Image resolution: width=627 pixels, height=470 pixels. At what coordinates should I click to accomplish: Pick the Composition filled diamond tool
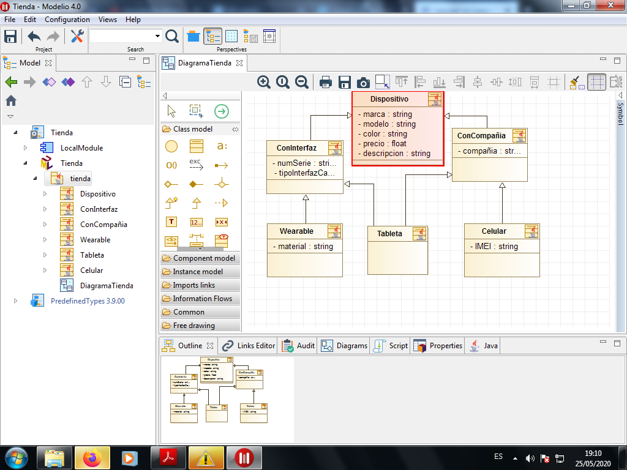(x=197, y=184)
